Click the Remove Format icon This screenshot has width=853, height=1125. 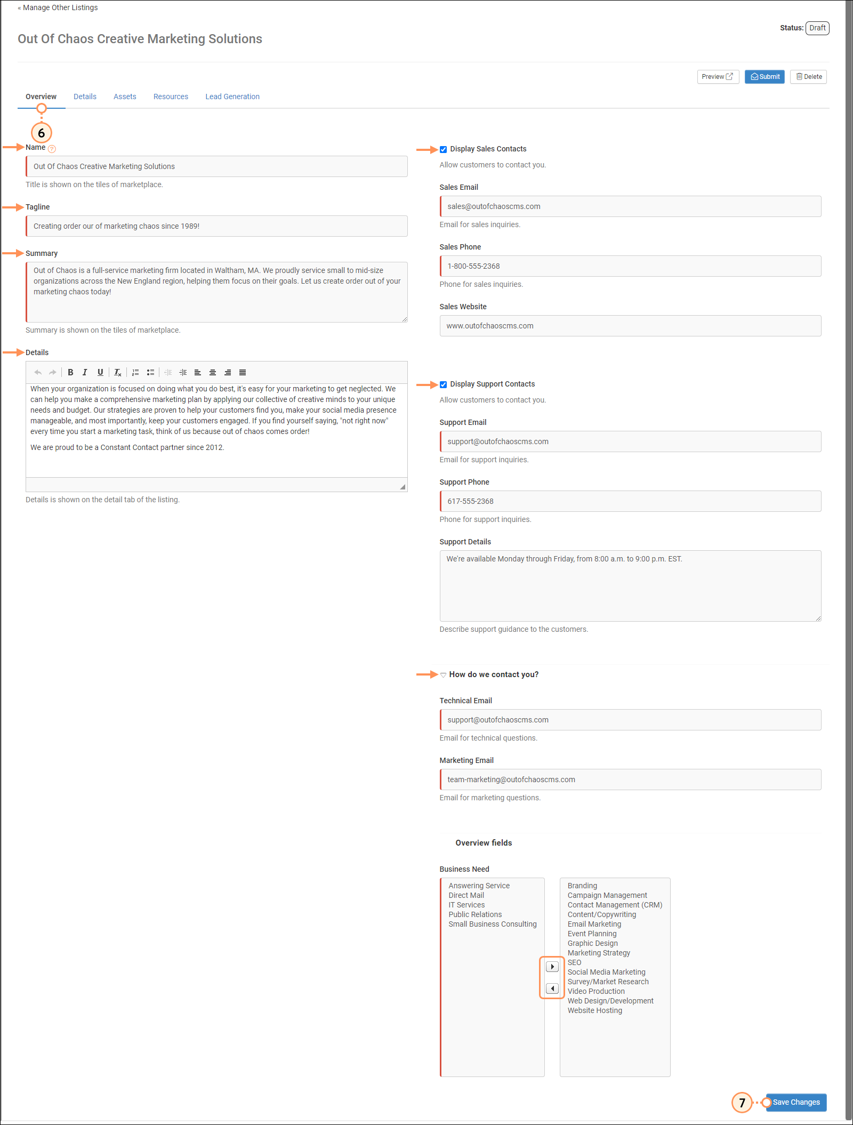118,373
